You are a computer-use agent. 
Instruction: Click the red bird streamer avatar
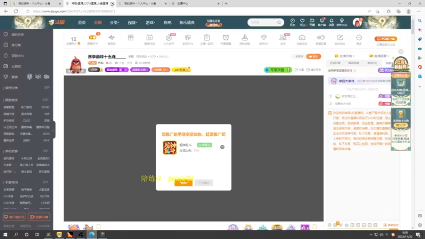76,64
